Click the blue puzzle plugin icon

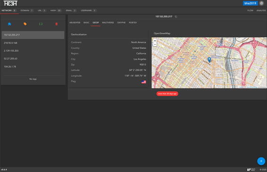click(x=9, y=24)
